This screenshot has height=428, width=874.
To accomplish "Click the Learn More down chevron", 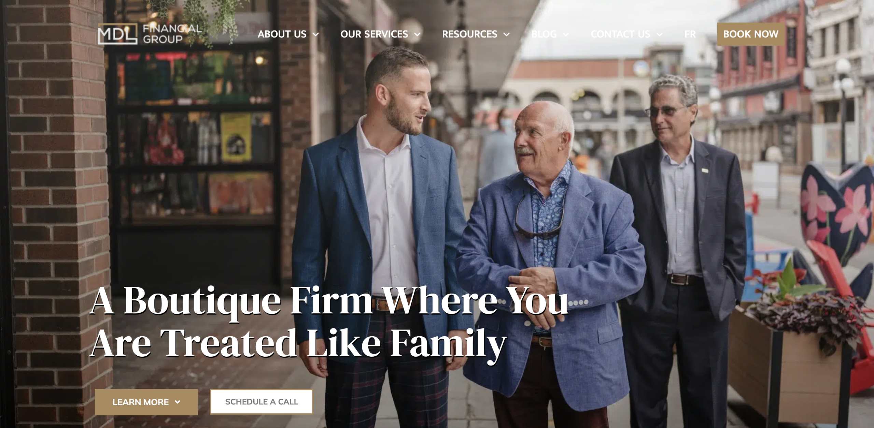I will (177, 402).
